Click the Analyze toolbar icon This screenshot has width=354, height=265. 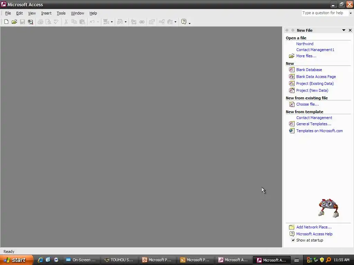[120, 22]
